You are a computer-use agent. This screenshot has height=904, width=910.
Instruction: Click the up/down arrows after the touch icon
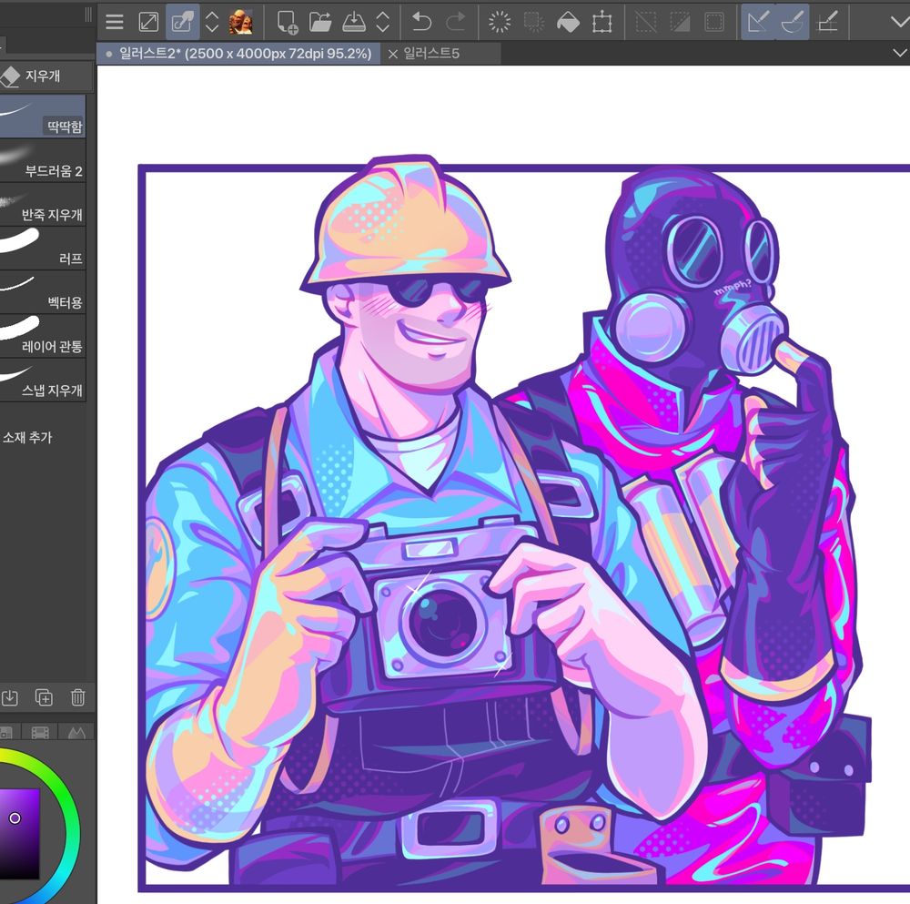(x=212, y=22)
